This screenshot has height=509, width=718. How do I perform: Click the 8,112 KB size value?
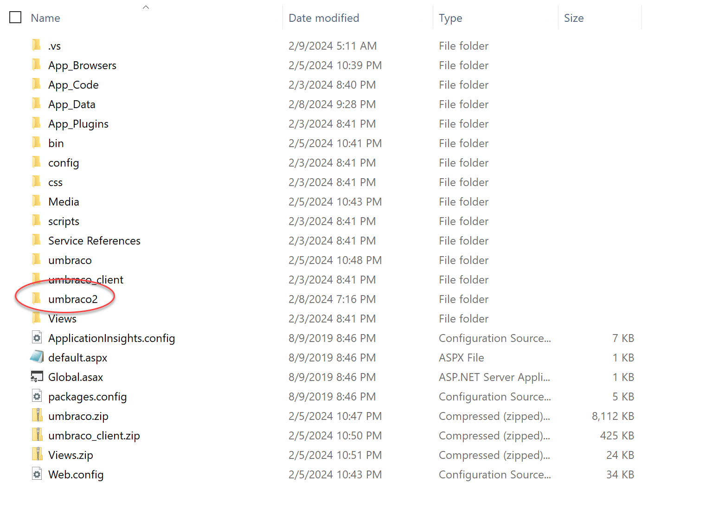(x=613, y=416)
